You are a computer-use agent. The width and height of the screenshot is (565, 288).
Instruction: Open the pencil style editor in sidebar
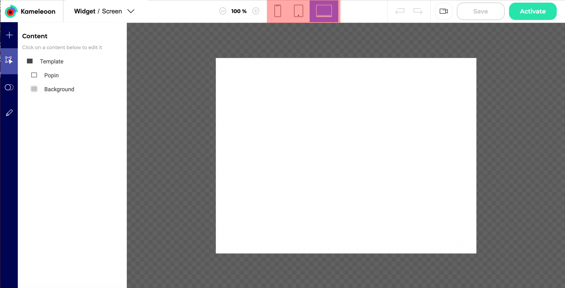coord(9,113)
